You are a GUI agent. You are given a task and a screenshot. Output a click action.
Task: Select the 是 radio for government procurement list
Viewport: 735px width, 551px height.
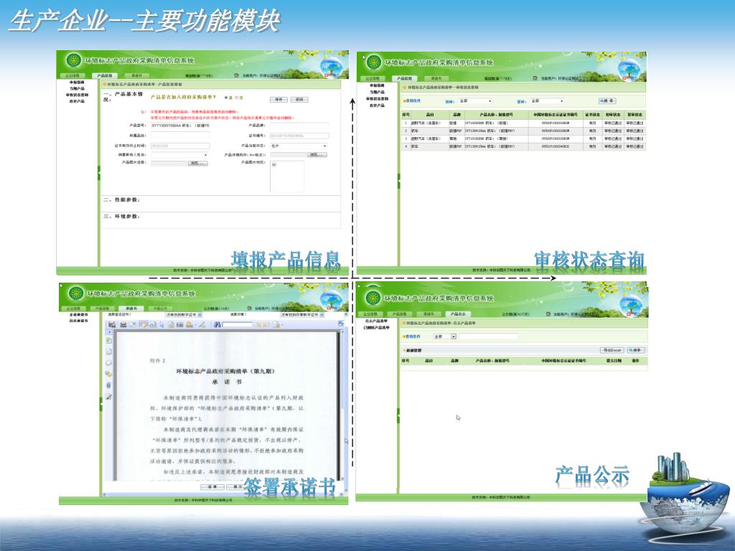point(226,98)
